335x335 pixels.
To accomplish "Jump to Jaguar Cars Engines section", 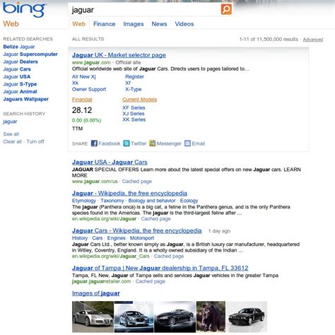I will pyautogui.click(x=117, y=238).
